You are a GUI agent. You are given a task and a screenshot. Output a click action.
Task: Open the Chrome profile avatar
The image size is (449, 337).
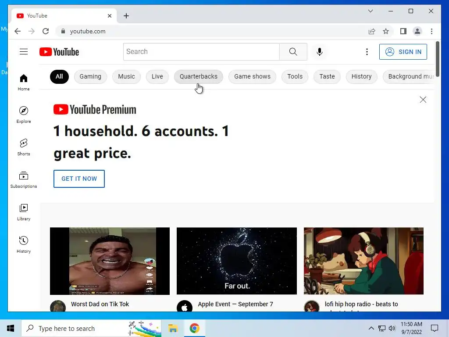pos(417,31)
